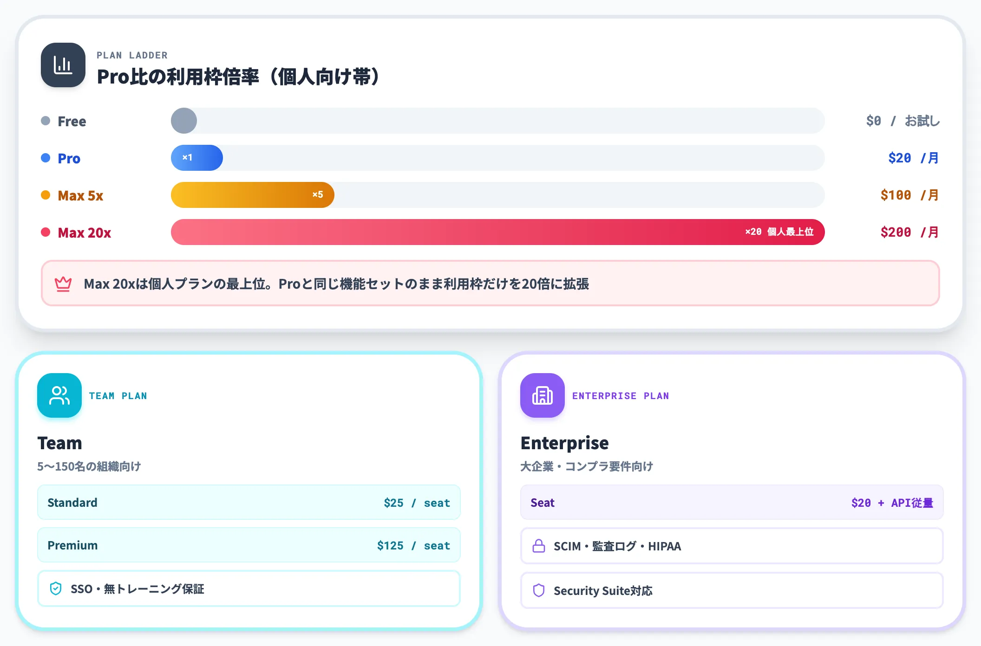Click the $20 /月 price text
This screenshot has width=981, height=646.
point(914,158)
